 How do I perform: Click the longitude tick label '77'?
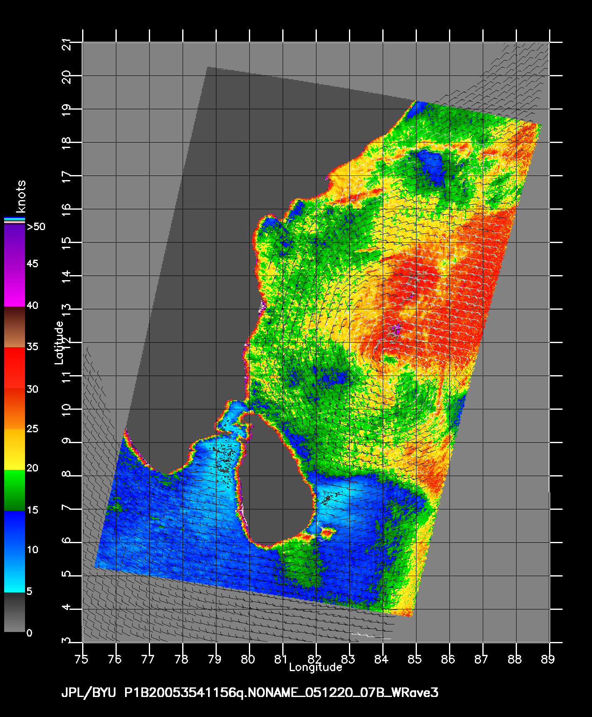pyautogui.click(x=148, y=659)
